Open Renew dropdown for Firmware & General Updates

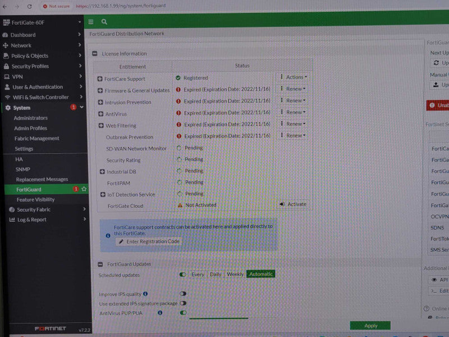pyautogui.click(x=292, y=89)
